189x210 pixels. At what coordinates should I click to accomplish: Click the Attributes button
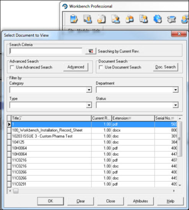pyautogui.click(x=140, y=201)
